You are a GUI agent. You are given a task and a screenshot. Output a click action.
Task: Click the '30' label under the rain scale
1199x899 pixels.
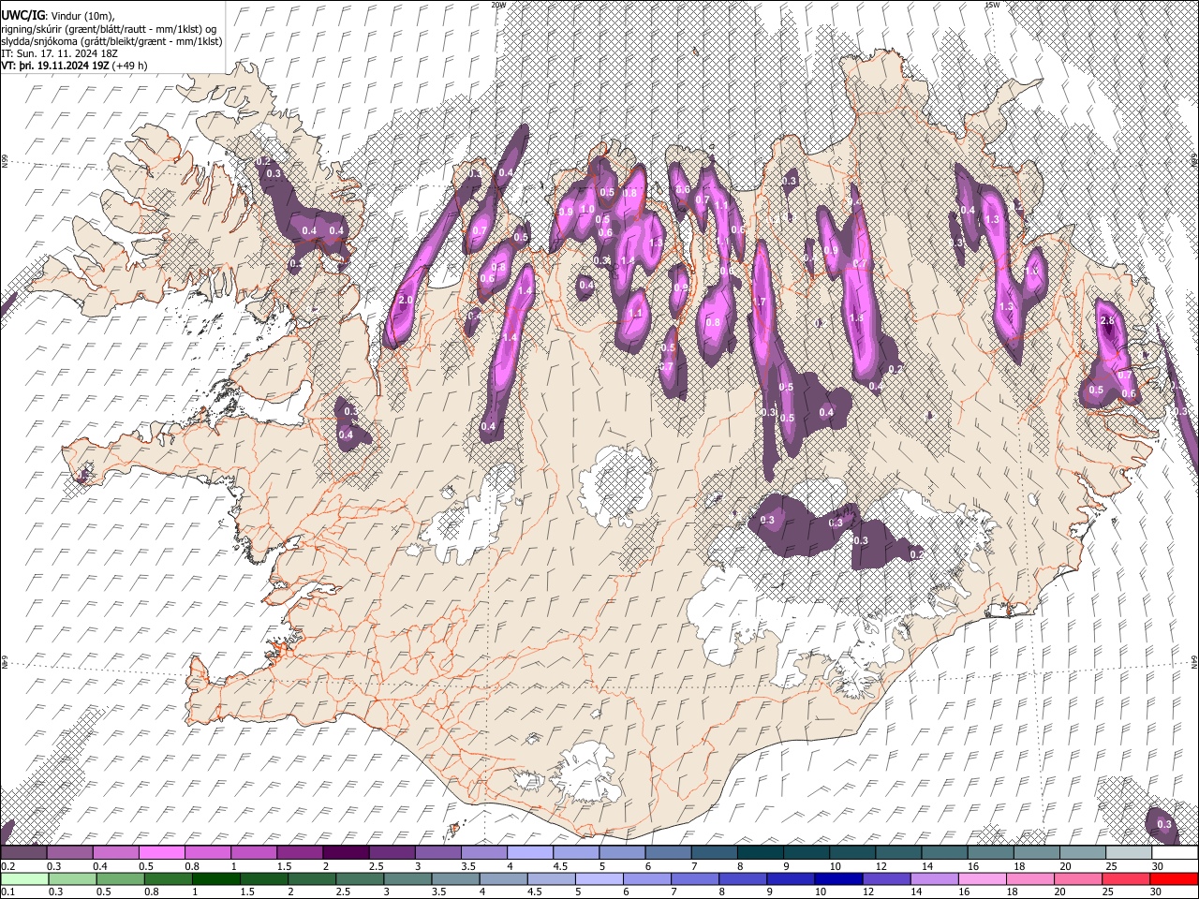1158,892
